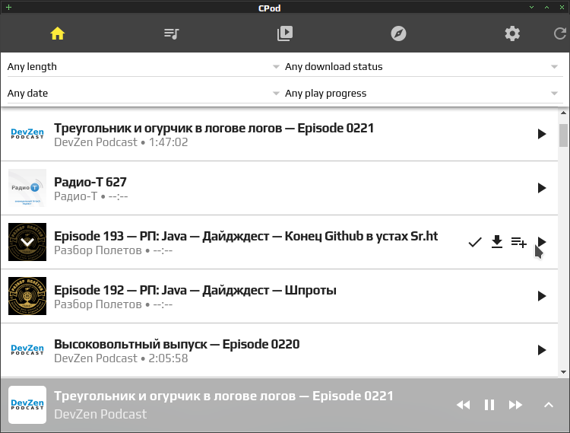The height and width of the screenshot is (433, 570).
Task: Open the Радио-Т 627 title
Action: (x=90, y=182)
